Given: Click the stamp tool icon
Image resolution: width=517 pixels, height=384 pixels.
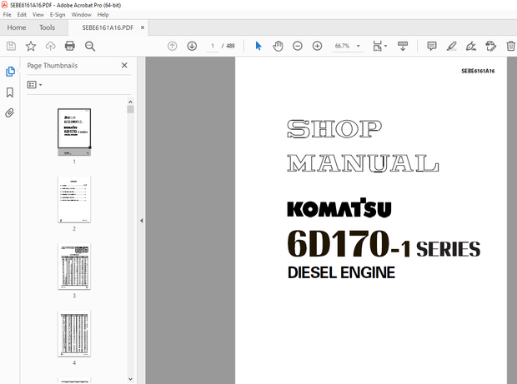Looking at the screenshot, I should [490, 46].
